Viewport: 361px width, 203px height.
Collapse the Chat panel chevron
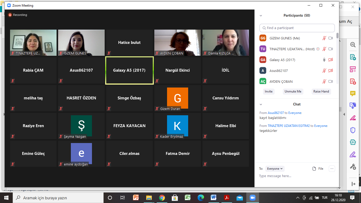(261, 104)
